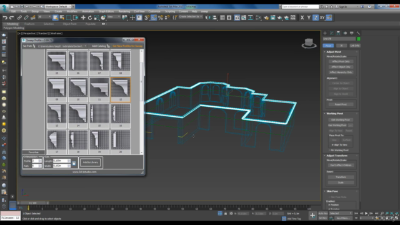
Task: Toggle the size lock in Sweep Profile
Action: (x=74, y=163)
